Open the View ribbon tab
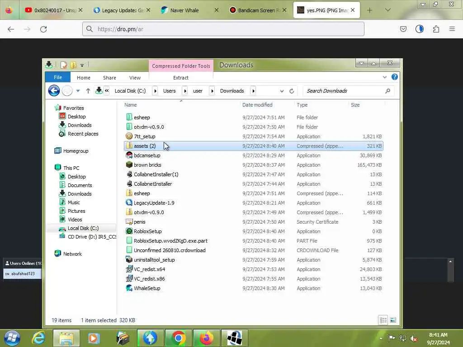The height and width of the screenshot is (347, 463). [x=135, y=78]
